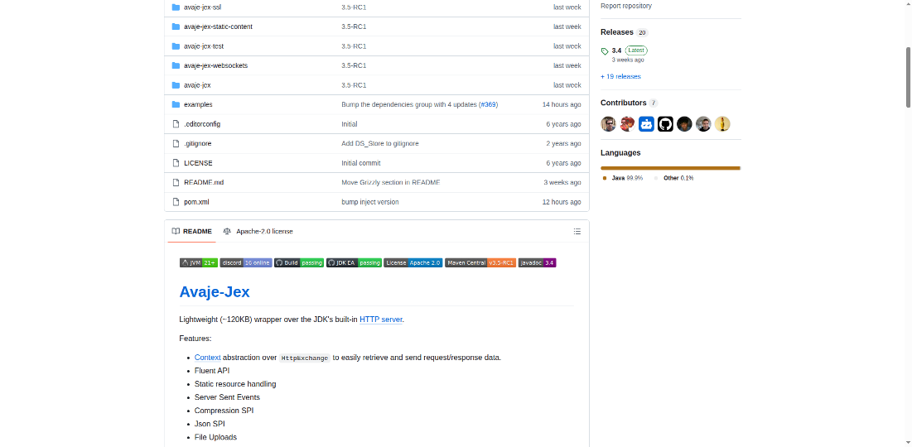Open the pom.xml file

pos(196,202)
